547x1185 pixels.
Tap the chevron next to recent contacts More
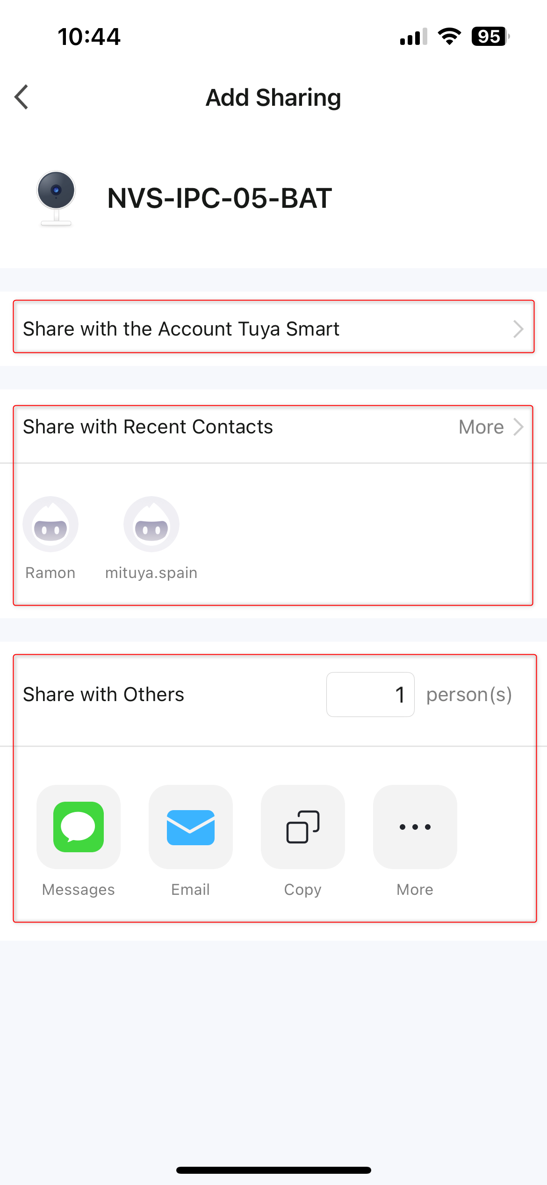point(518,427)
